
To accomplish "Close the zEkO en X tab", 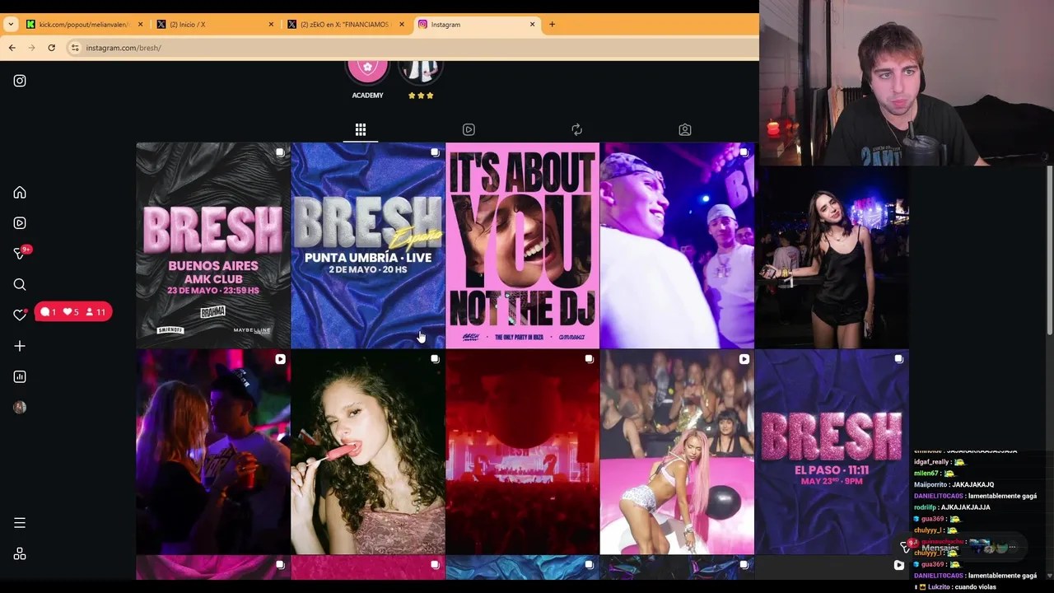I will (402, 24).
